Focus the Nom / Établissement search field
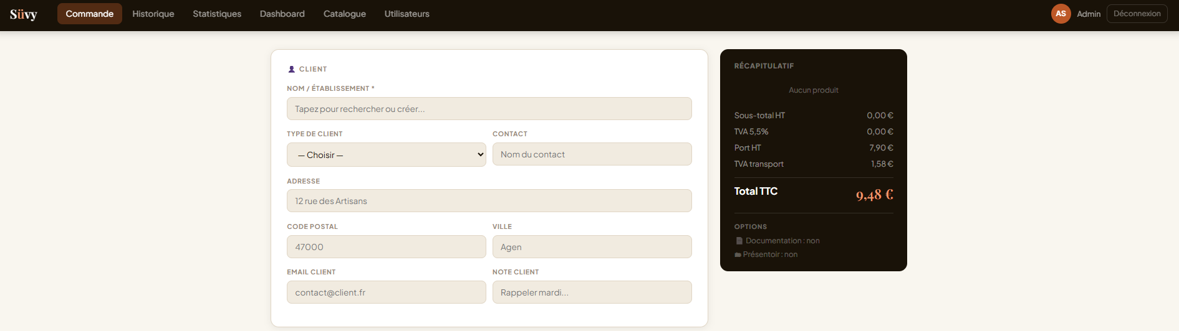 pos(489,109)
